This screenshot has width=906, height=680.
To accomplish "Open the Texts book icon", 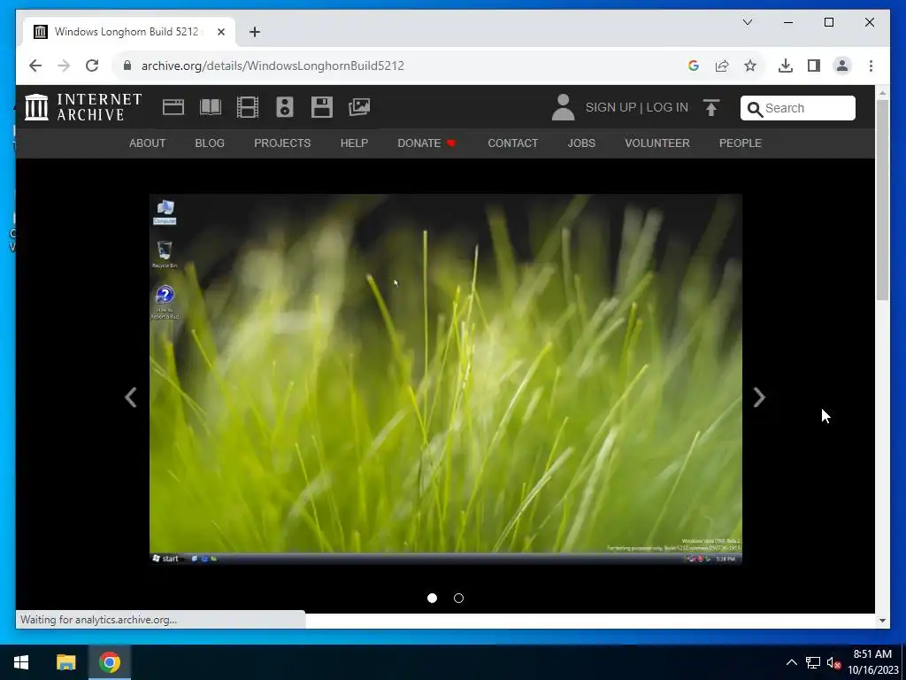I will click(211, 107).
